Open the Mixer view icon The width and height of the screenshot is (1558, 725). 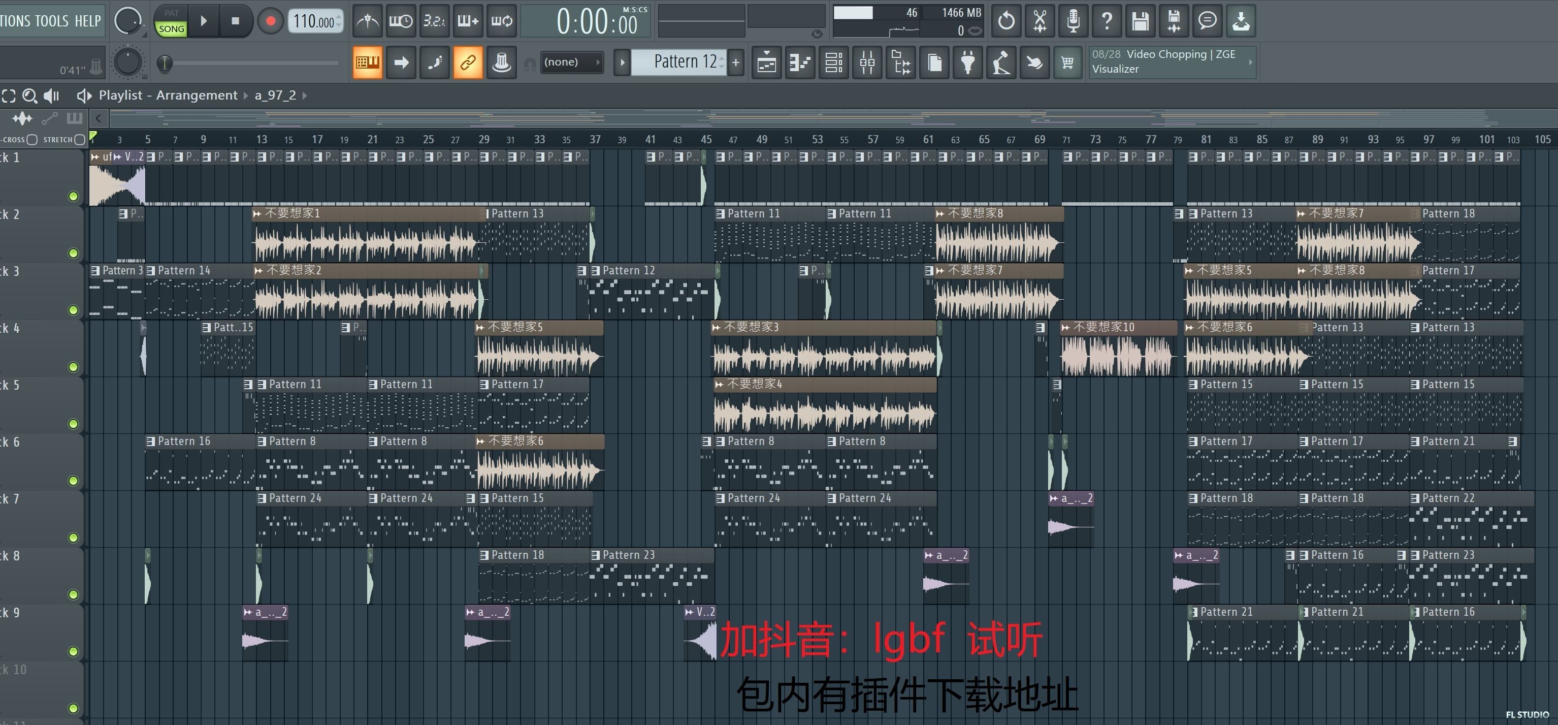[867, 61]
